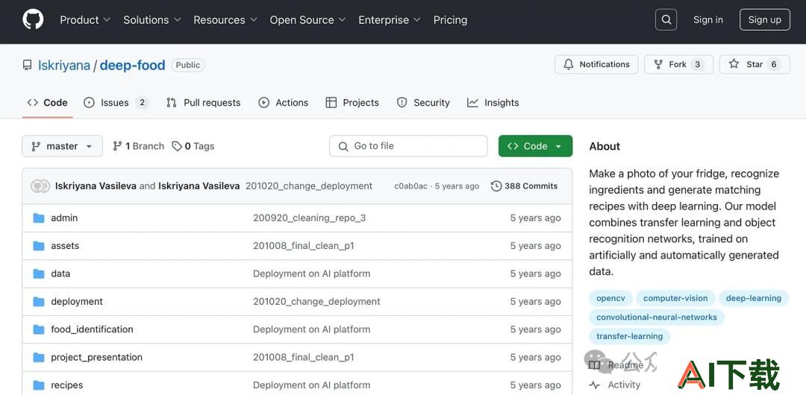Expand the Solutions menu
Image resolution: width=806 pixels, height=395 pixels.
[152, 19]
